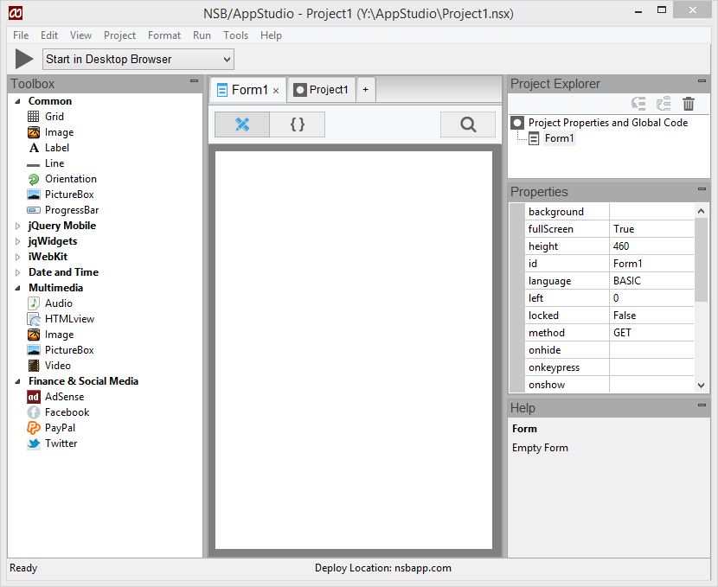Click the height property value field
Image resolution: width=718 pixels, height=587 pixels.
click(x=651, y=246)
